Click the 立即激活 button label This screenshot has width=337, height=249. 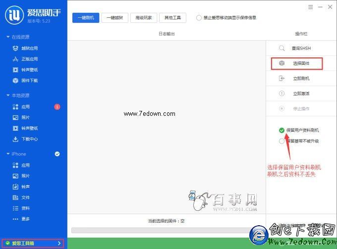pos(301,94)
